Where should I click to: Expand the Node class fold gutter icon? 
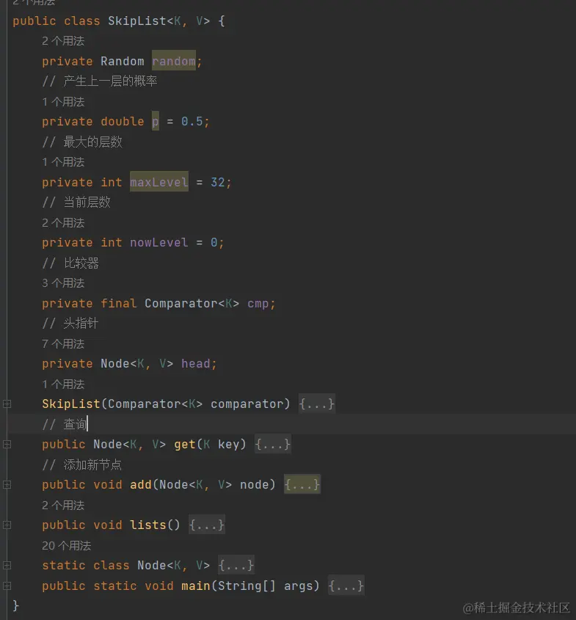7,566
